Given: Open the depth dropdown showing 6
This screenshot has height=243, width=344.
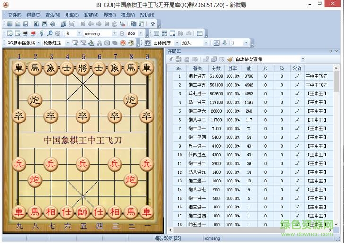Looking at the screenshot, I should point(79,34).
